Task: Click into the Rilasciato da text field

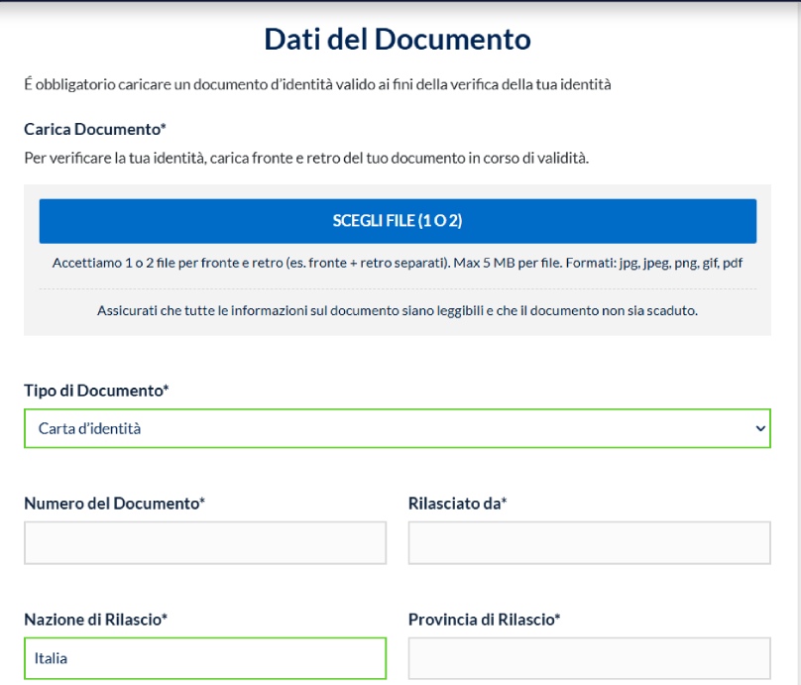Action: (589, 543)
